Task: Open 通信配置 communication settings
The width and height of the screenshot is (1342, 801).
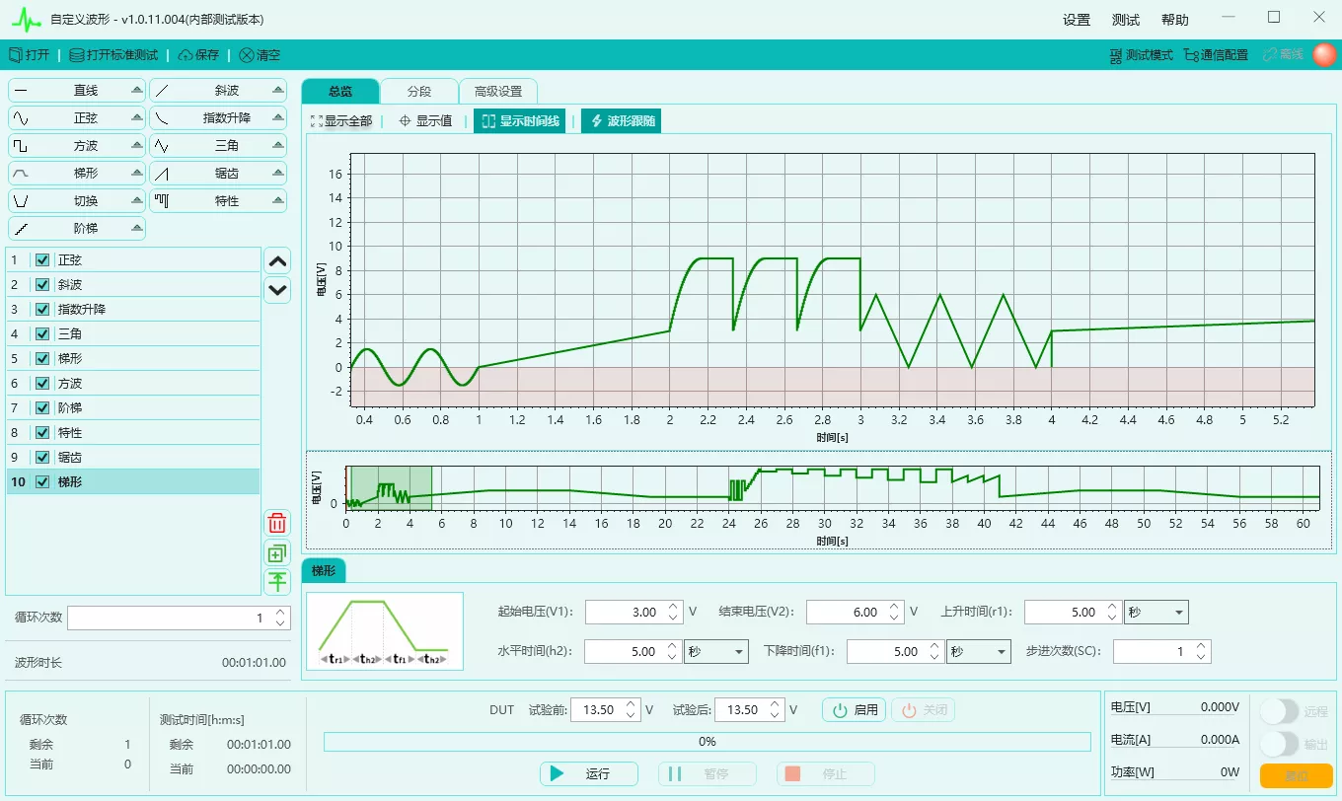Action: 1216,55
